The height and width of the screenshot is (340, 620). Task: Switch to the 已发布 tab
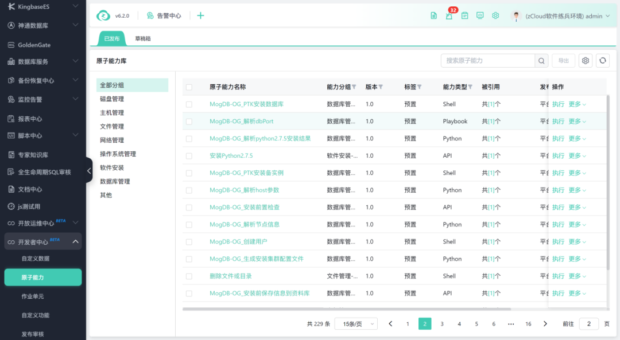(112, 38)
